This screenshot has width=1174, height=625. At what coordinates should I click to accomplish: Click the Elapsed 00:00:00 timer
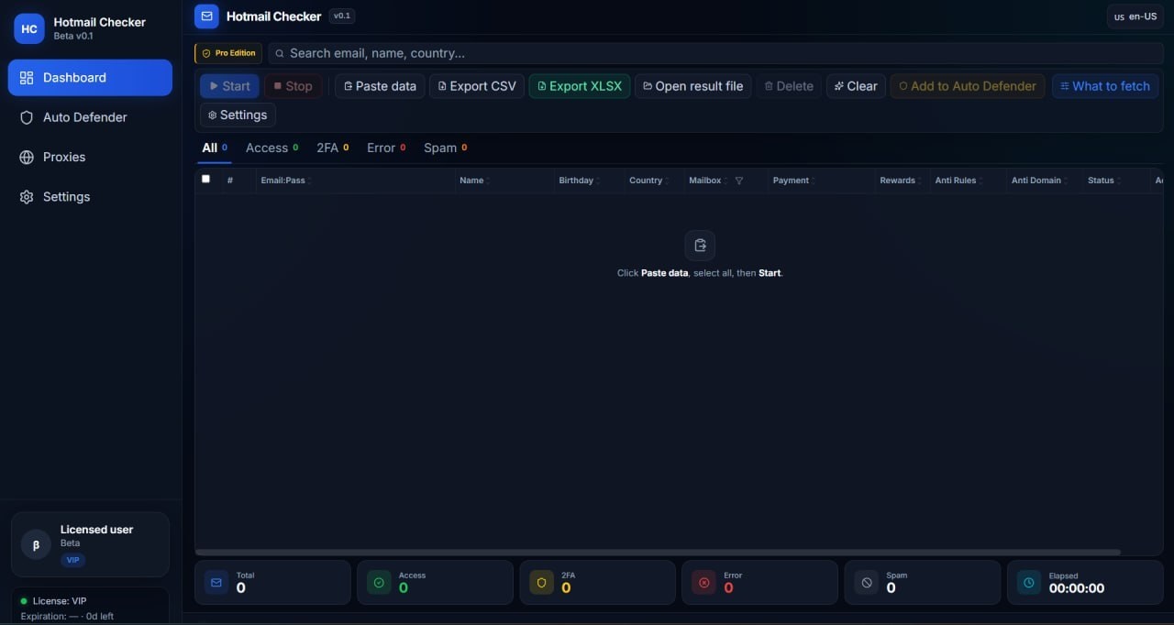[x=1077, y=588]
